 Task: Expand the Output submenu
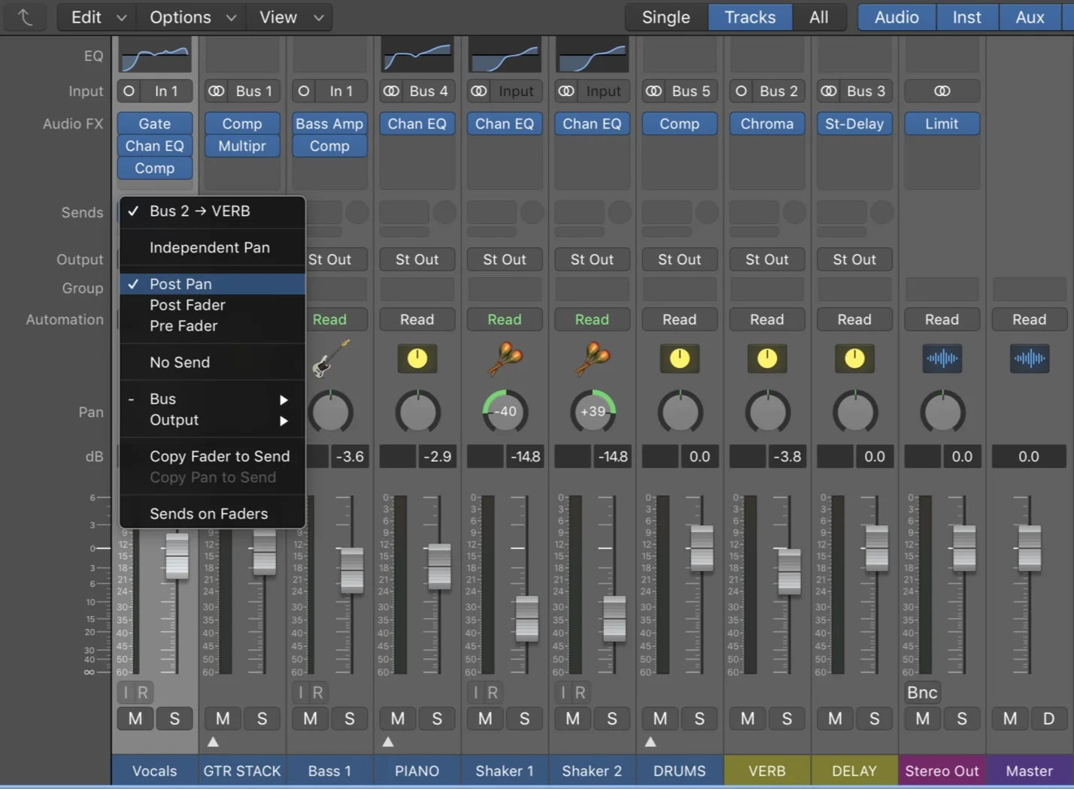[x=212, y=420]
